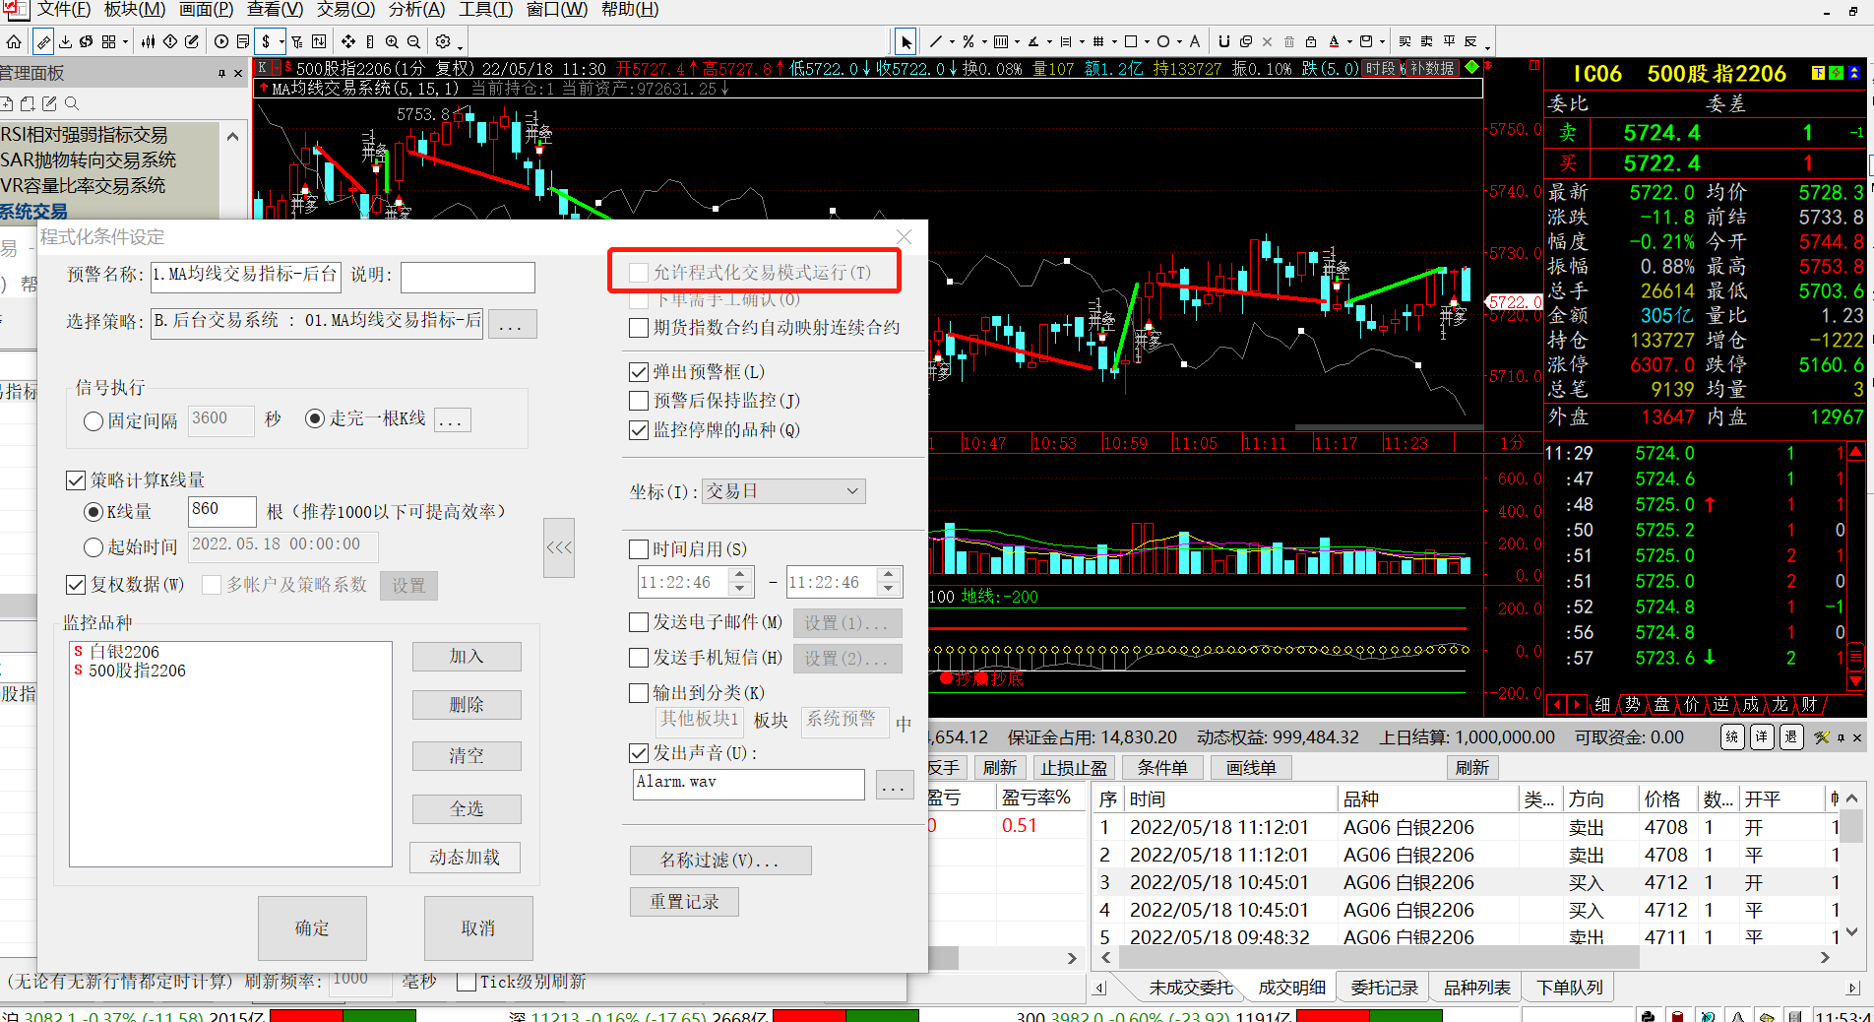Open the filter funnel icon

(296, 41)
